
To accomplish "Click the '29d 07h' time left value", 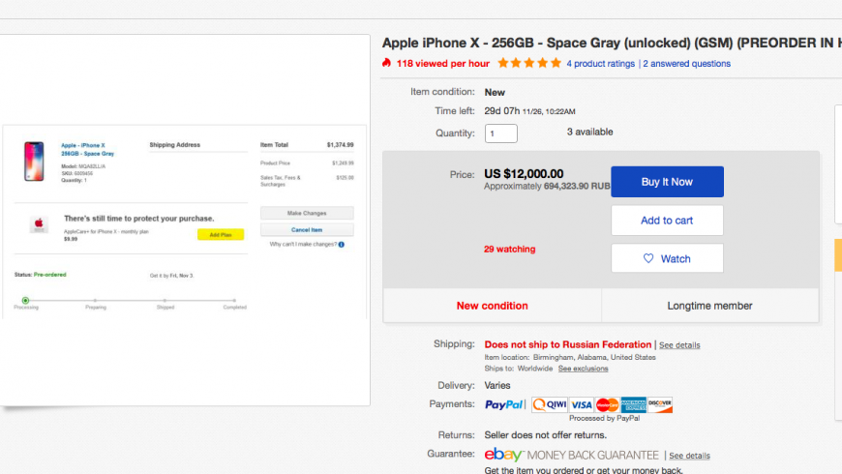I will (502, 111).
